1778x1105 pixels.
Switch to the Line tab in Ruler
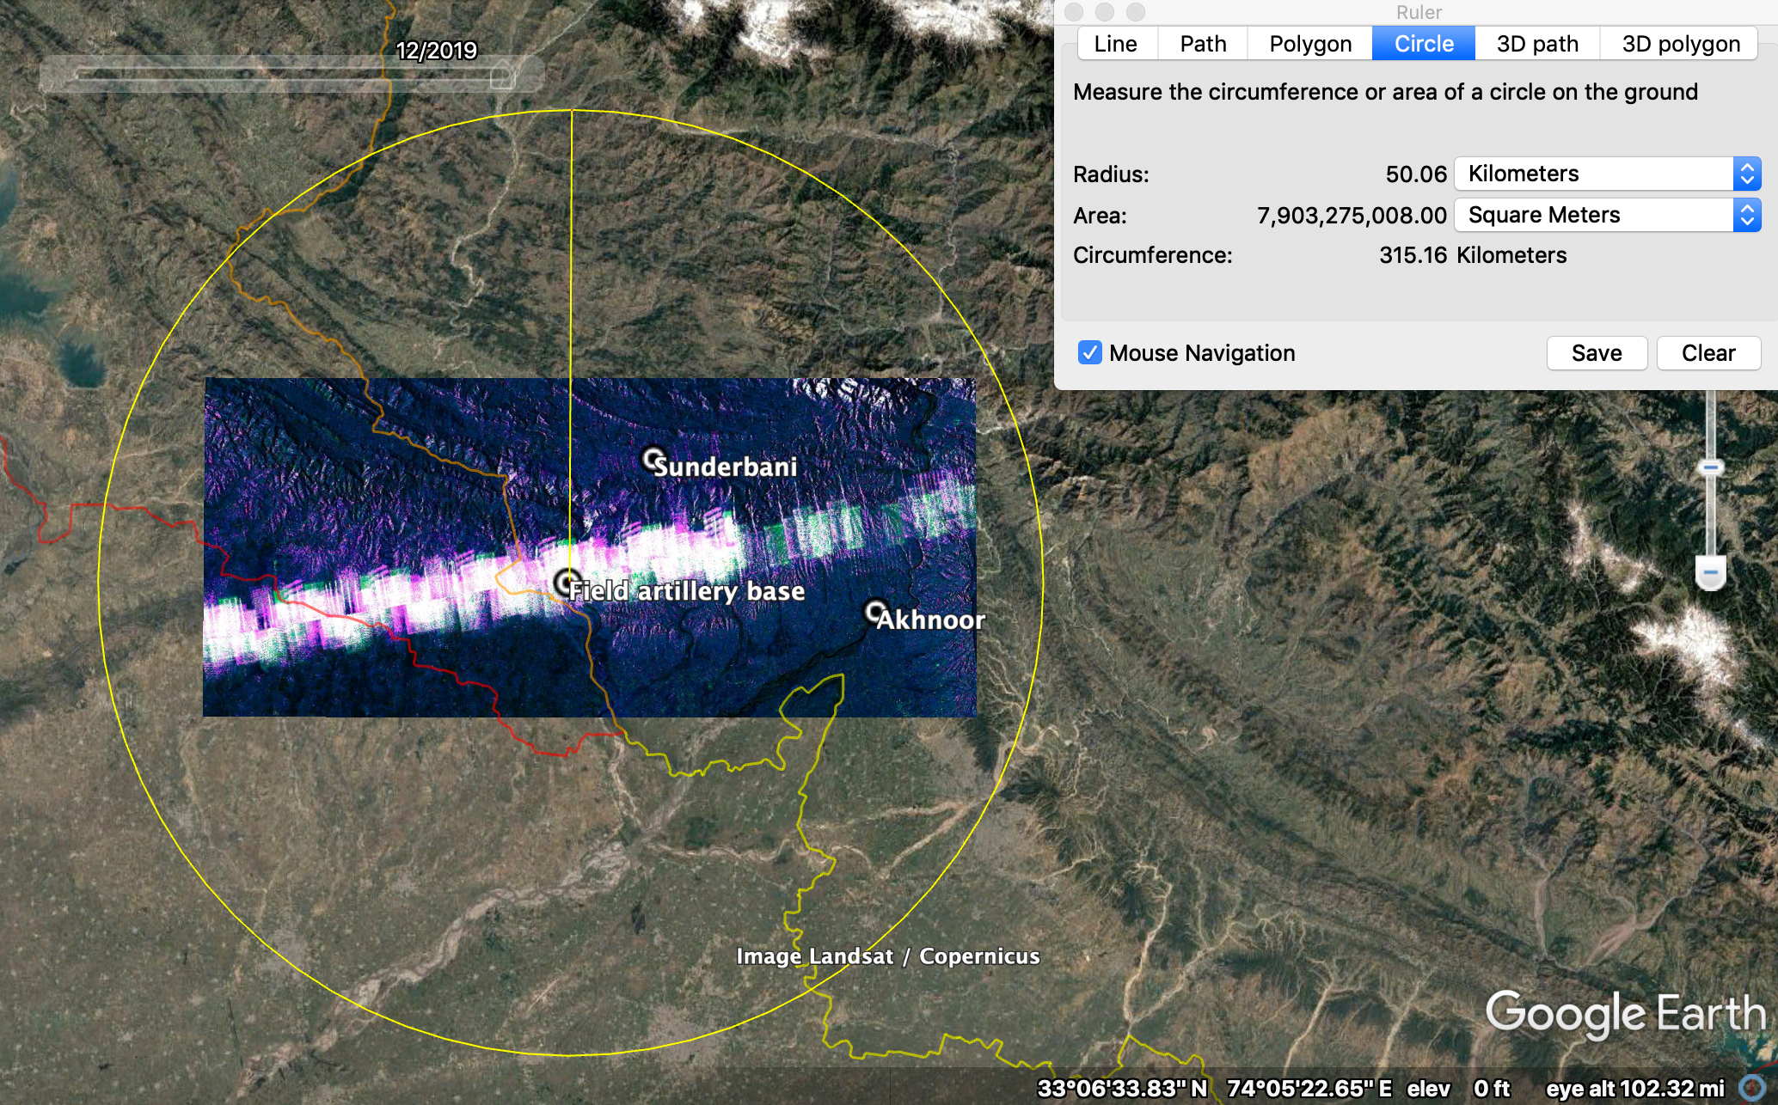click(1116, 44)
